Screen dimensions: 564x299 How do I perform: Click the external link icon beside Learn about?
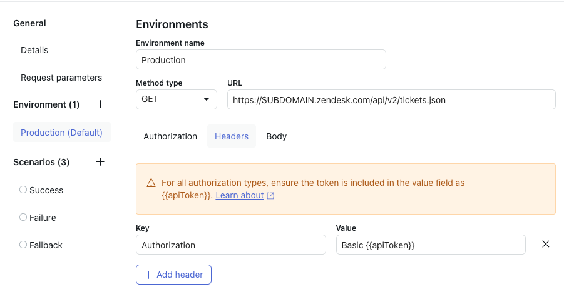tap(270, 196)
